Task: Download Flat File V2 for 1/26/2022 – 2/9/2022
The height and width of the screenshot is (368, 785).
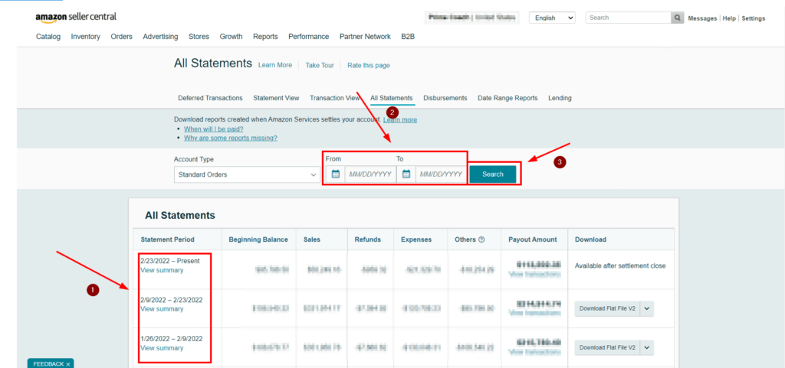Action: tap(607, 347)
